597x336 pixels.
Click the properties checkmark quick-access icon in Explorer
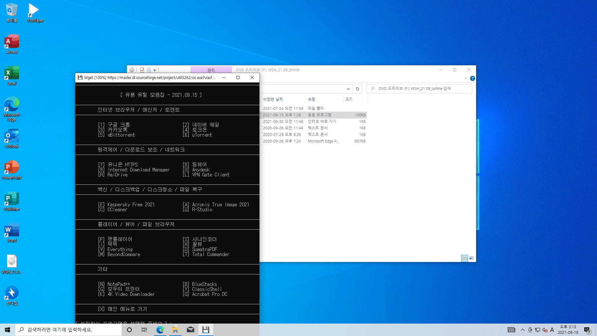point(142,70)
